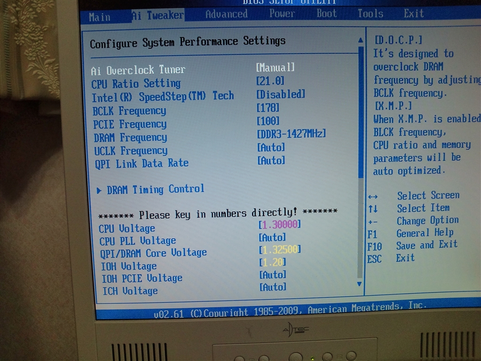Select the QPI/DRAM Core Voltage label
Screen dimensions: 481x361
154,253
